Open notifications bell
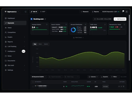Image resolution: width=132 pixels, height=99 pixels. [123, 11]
